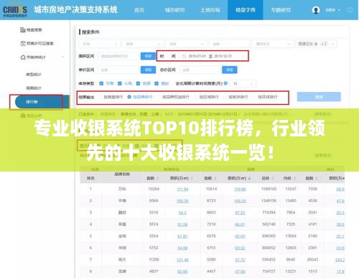Uncheck the third 库存类型 checkbox

(x=138, y=83)
